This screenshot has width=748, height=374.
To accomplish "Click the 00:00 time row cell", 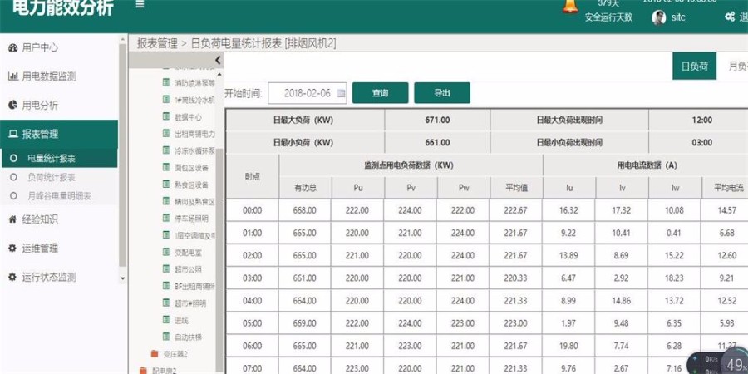I will point(253,210).
